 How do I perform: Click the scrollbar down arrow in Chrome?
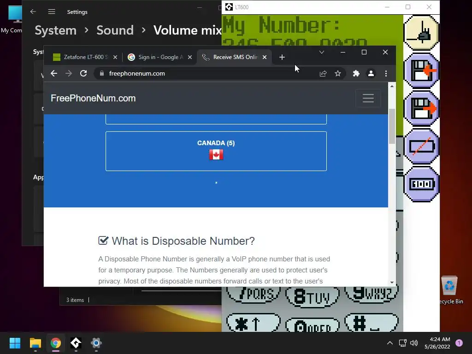tap(392, 283)
